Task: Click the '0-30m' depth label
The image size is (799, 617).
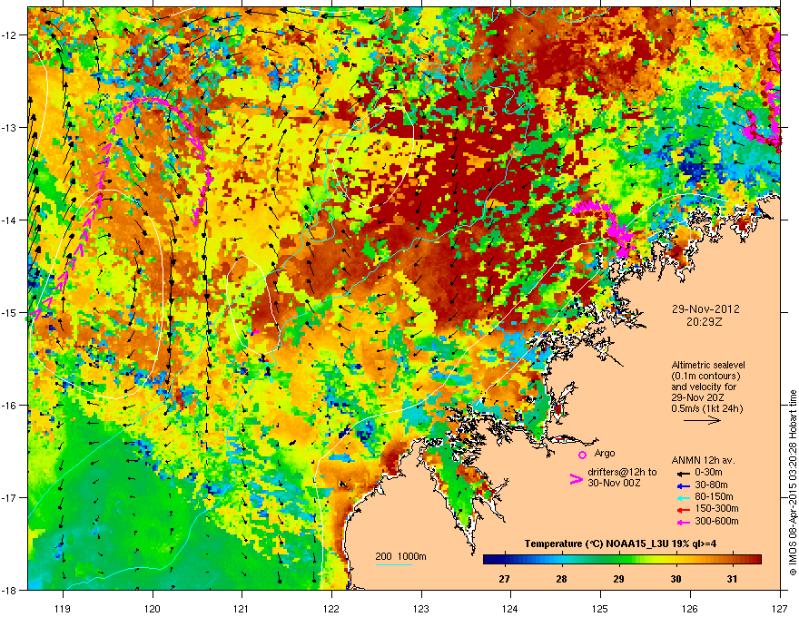Action: tap(709, 473)
